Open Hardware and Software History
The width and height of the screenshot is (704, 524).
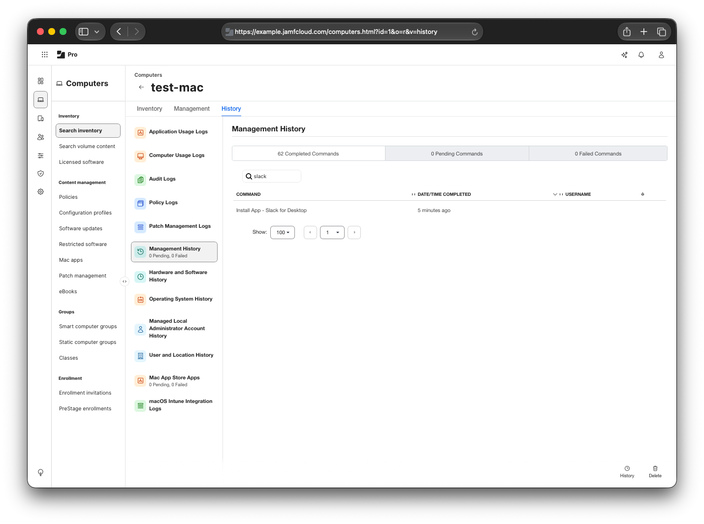point(174,276)
